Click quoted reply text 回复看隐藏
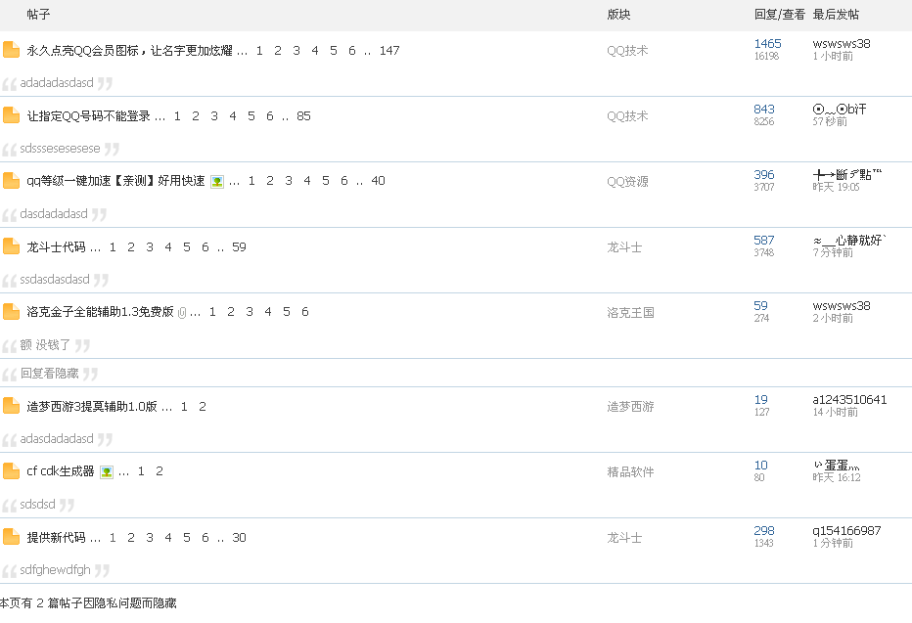The image size is (912, 623). [50, 373]
